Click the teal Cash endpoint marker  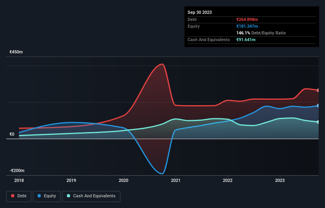pos(318,122)
